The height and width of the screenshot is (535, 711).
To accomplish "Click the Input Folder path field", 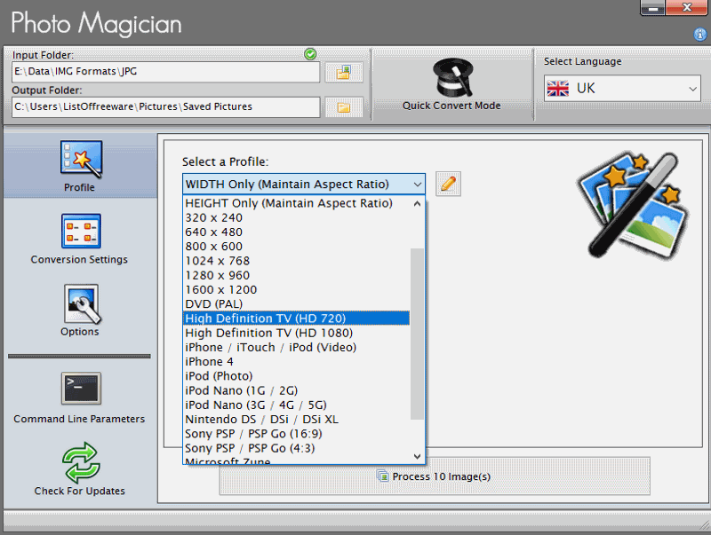I will click(x=166, y=72).
